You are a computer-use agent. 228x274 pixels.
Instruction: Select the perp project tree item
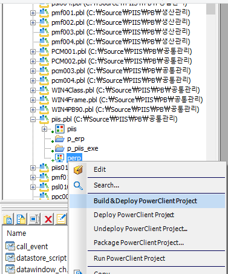(74, 158)
